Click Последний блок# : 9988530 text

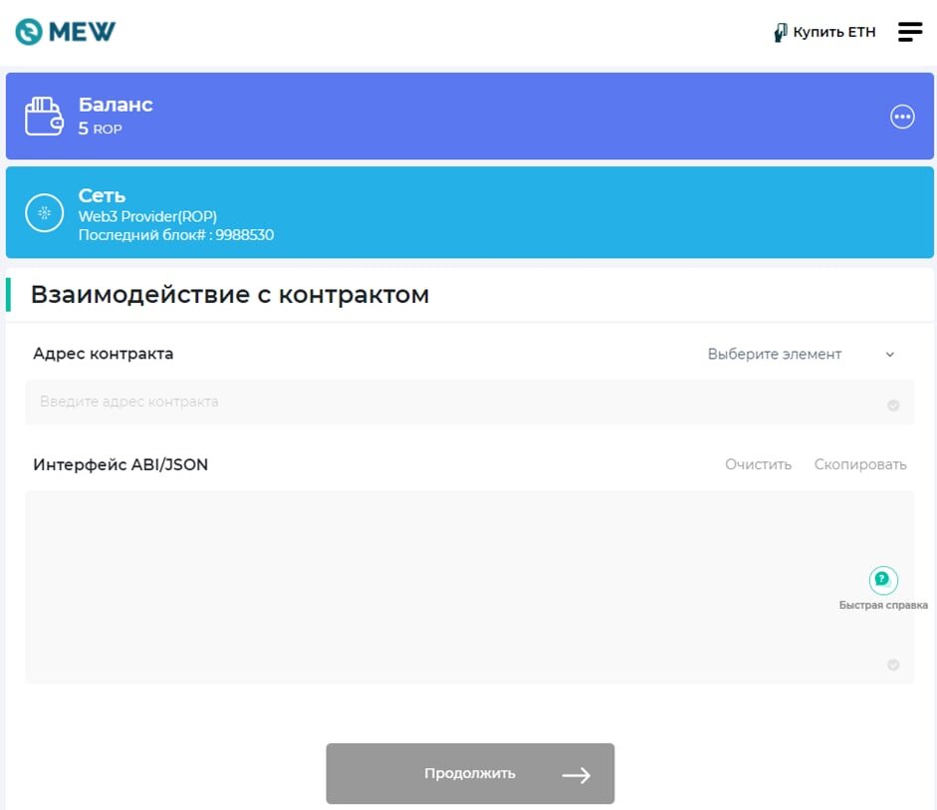[x=176, y=235]
